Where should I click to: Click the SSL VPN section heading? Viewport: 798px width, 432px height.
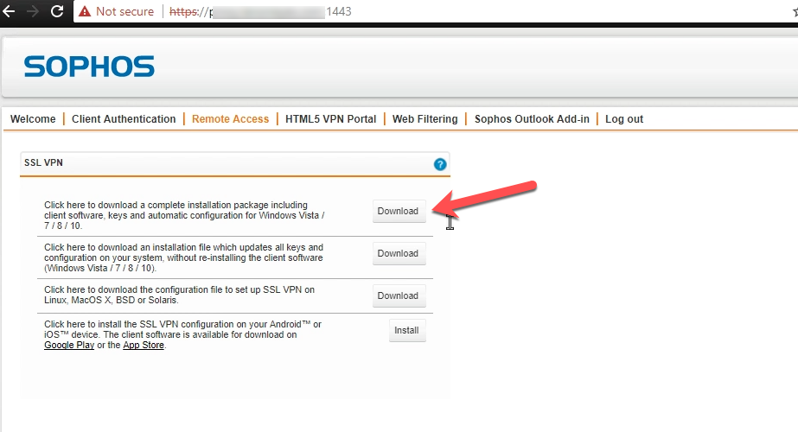point(43,162)
